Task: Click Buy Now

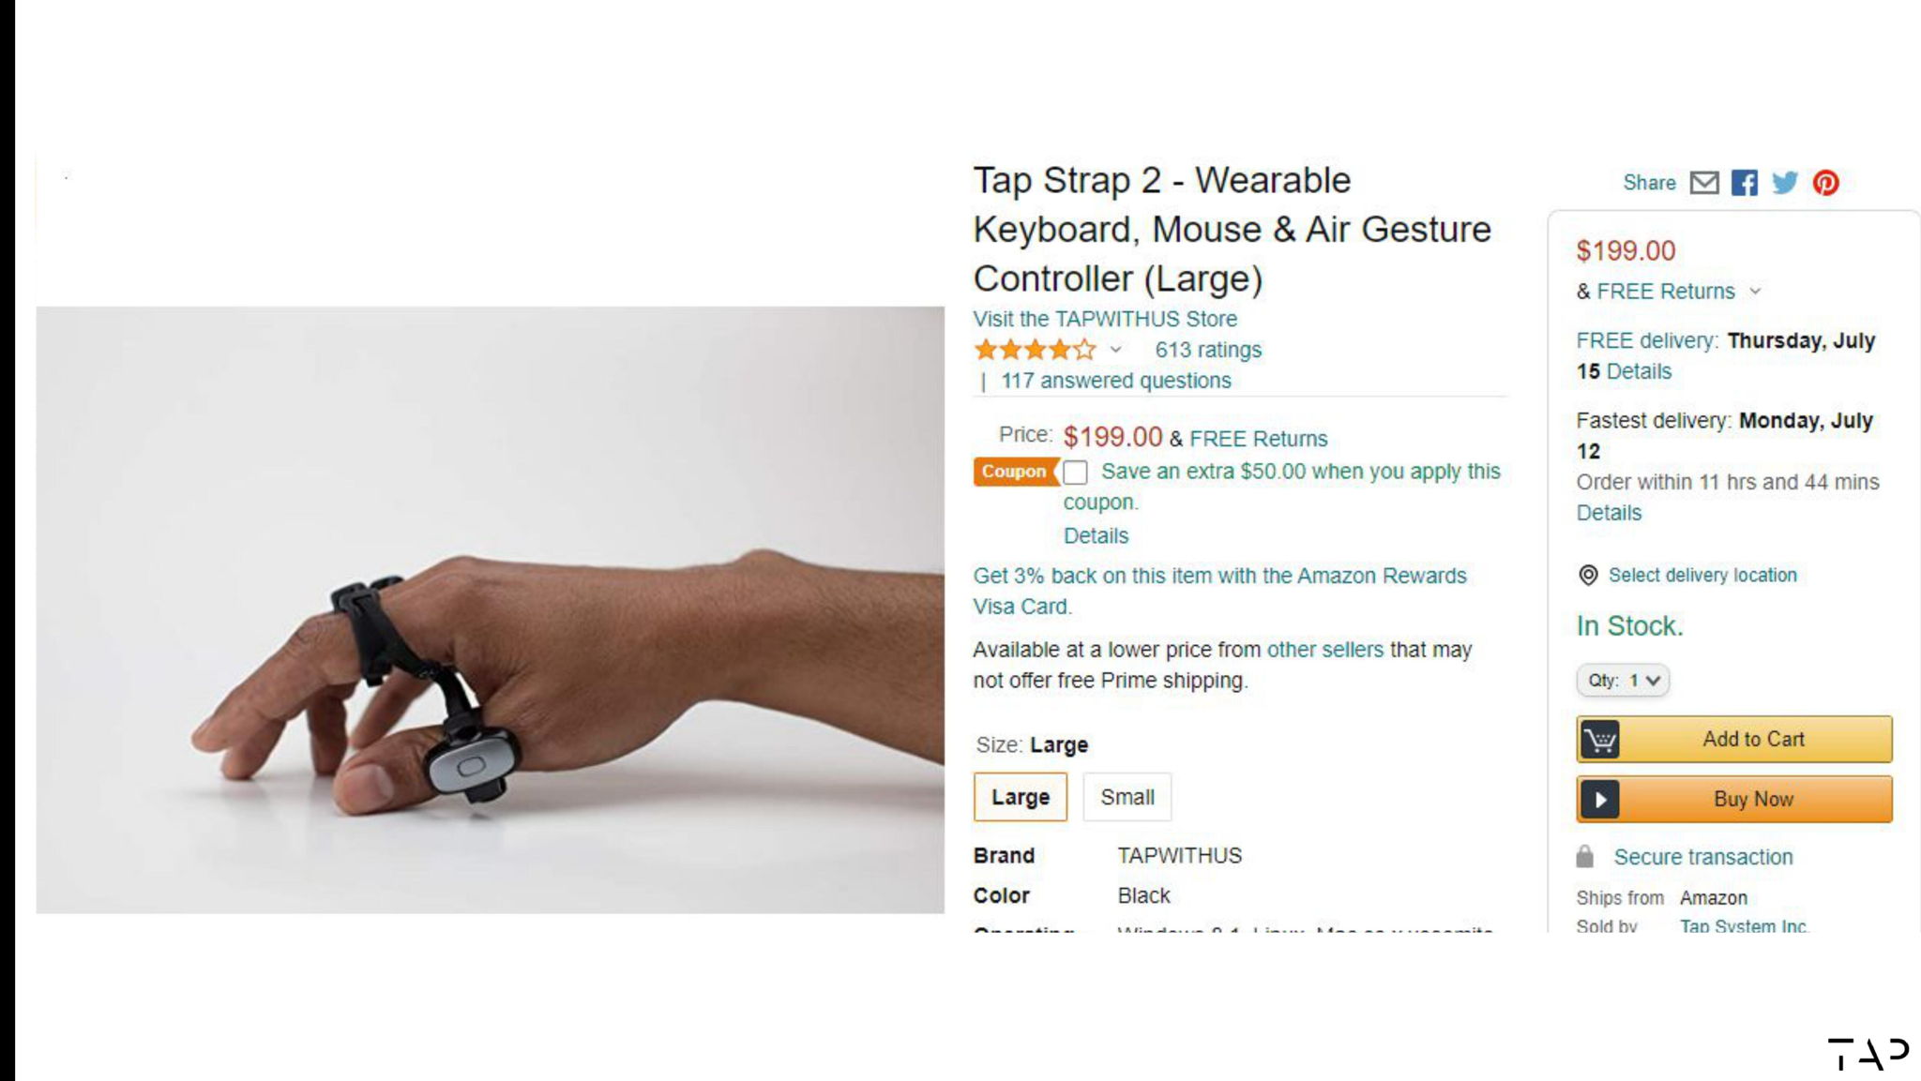Action: coord(1734,799)
